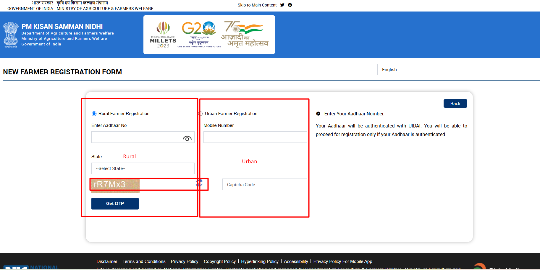540x270 pixels.
Task: Select Urban Farmer Registration radio button
Action: pyautogui.click(x=200, y=114)
